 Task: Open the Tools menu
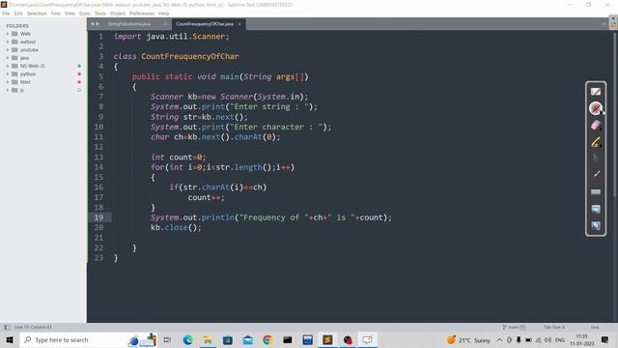[100, 14]
